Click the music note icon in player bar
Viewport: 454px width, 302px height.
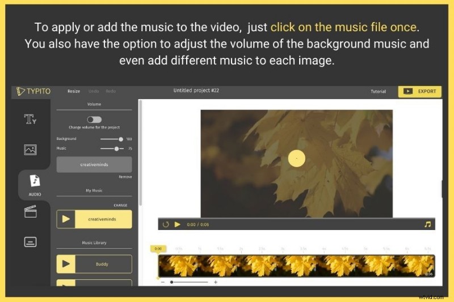click(x=427, y=224)
